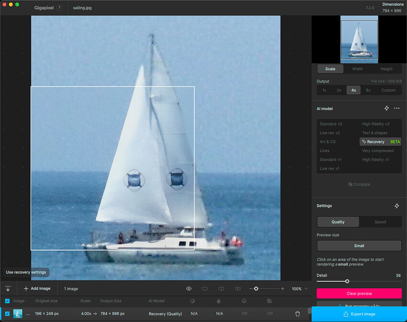Viewport: 407px width, 322px height.
Task: Open the Preview size Small dropdown
Action: tap(359, 245)
